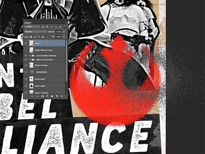Expand the Destroy the Empire group triangle
205x154 pixels.
30,60
